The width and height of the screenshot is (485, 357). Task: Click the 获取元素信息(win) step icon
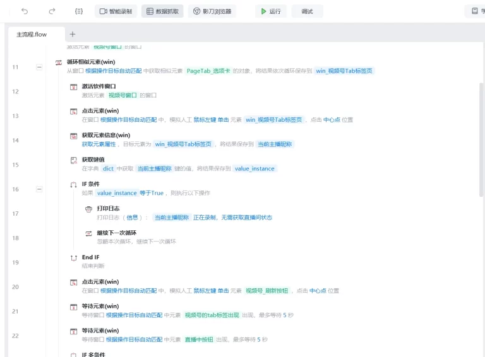[74, 136]
